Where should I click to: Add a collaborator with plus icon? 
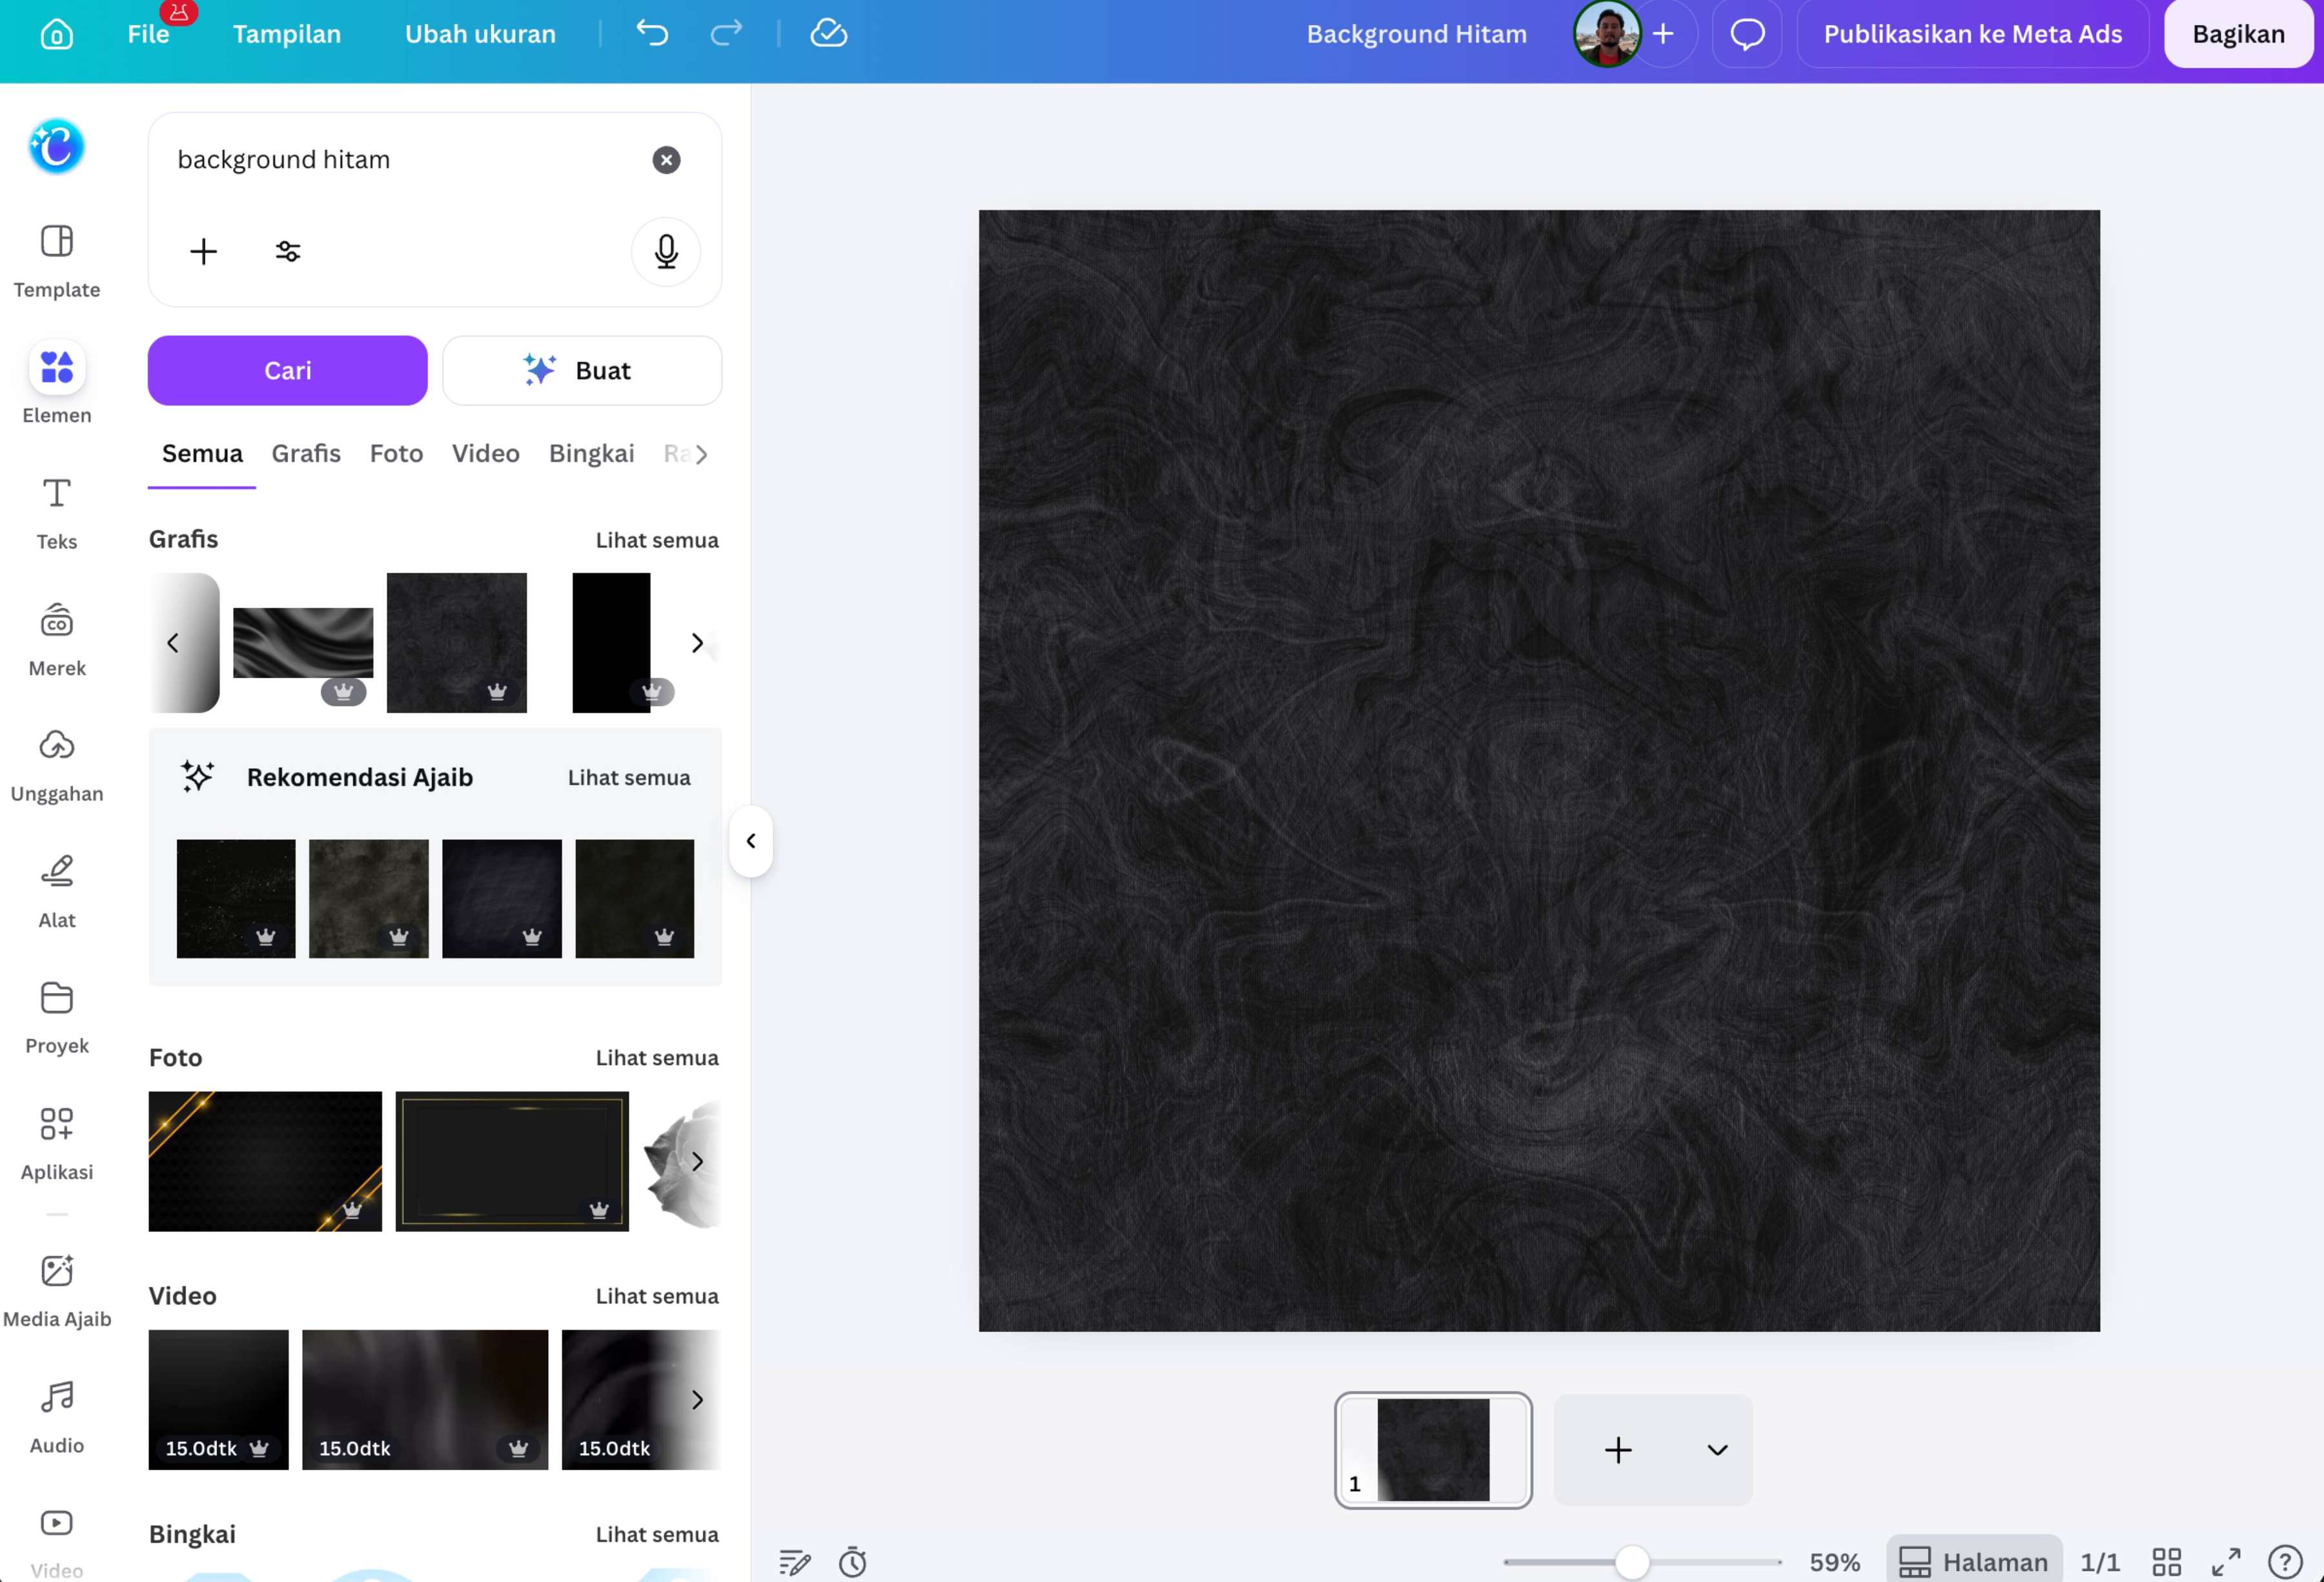click(x=1663, y=34)
